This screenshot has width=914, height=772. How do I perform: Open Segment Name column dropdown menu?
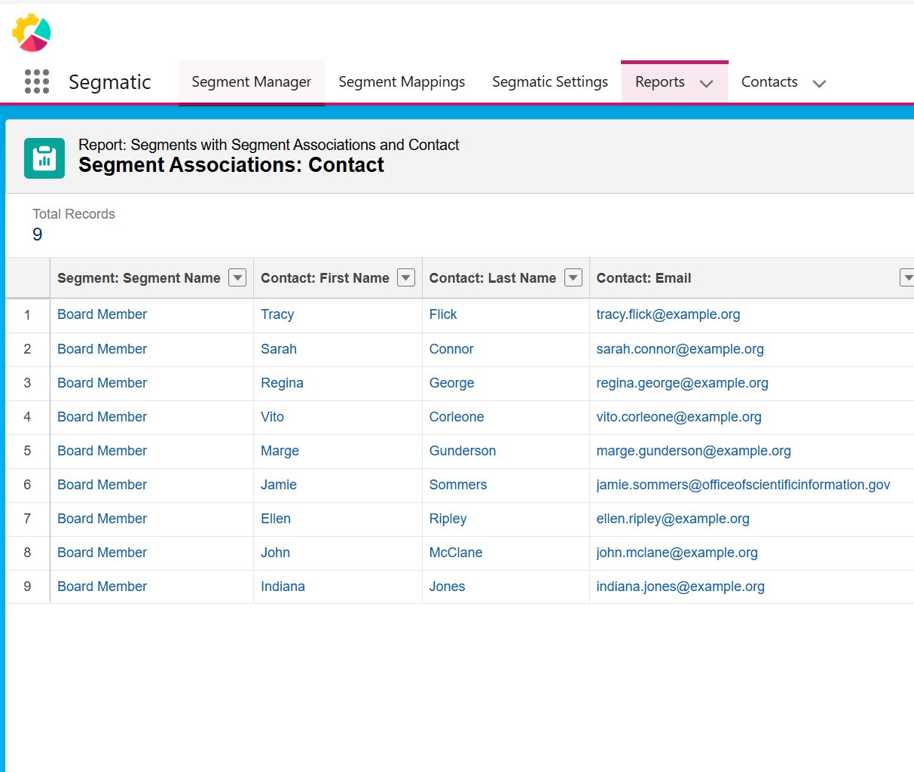coord(237,277)
